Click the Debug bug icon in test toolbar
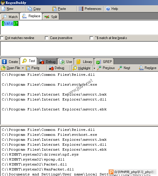This screenshot has height=176, width=158. click(x=51, y=68)
